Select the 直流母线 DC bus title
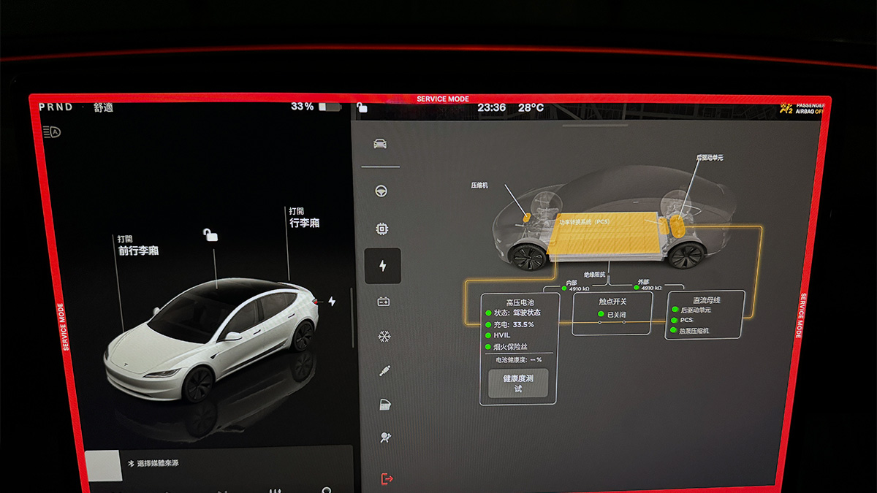The image size is (877, 493). [707, 299]
